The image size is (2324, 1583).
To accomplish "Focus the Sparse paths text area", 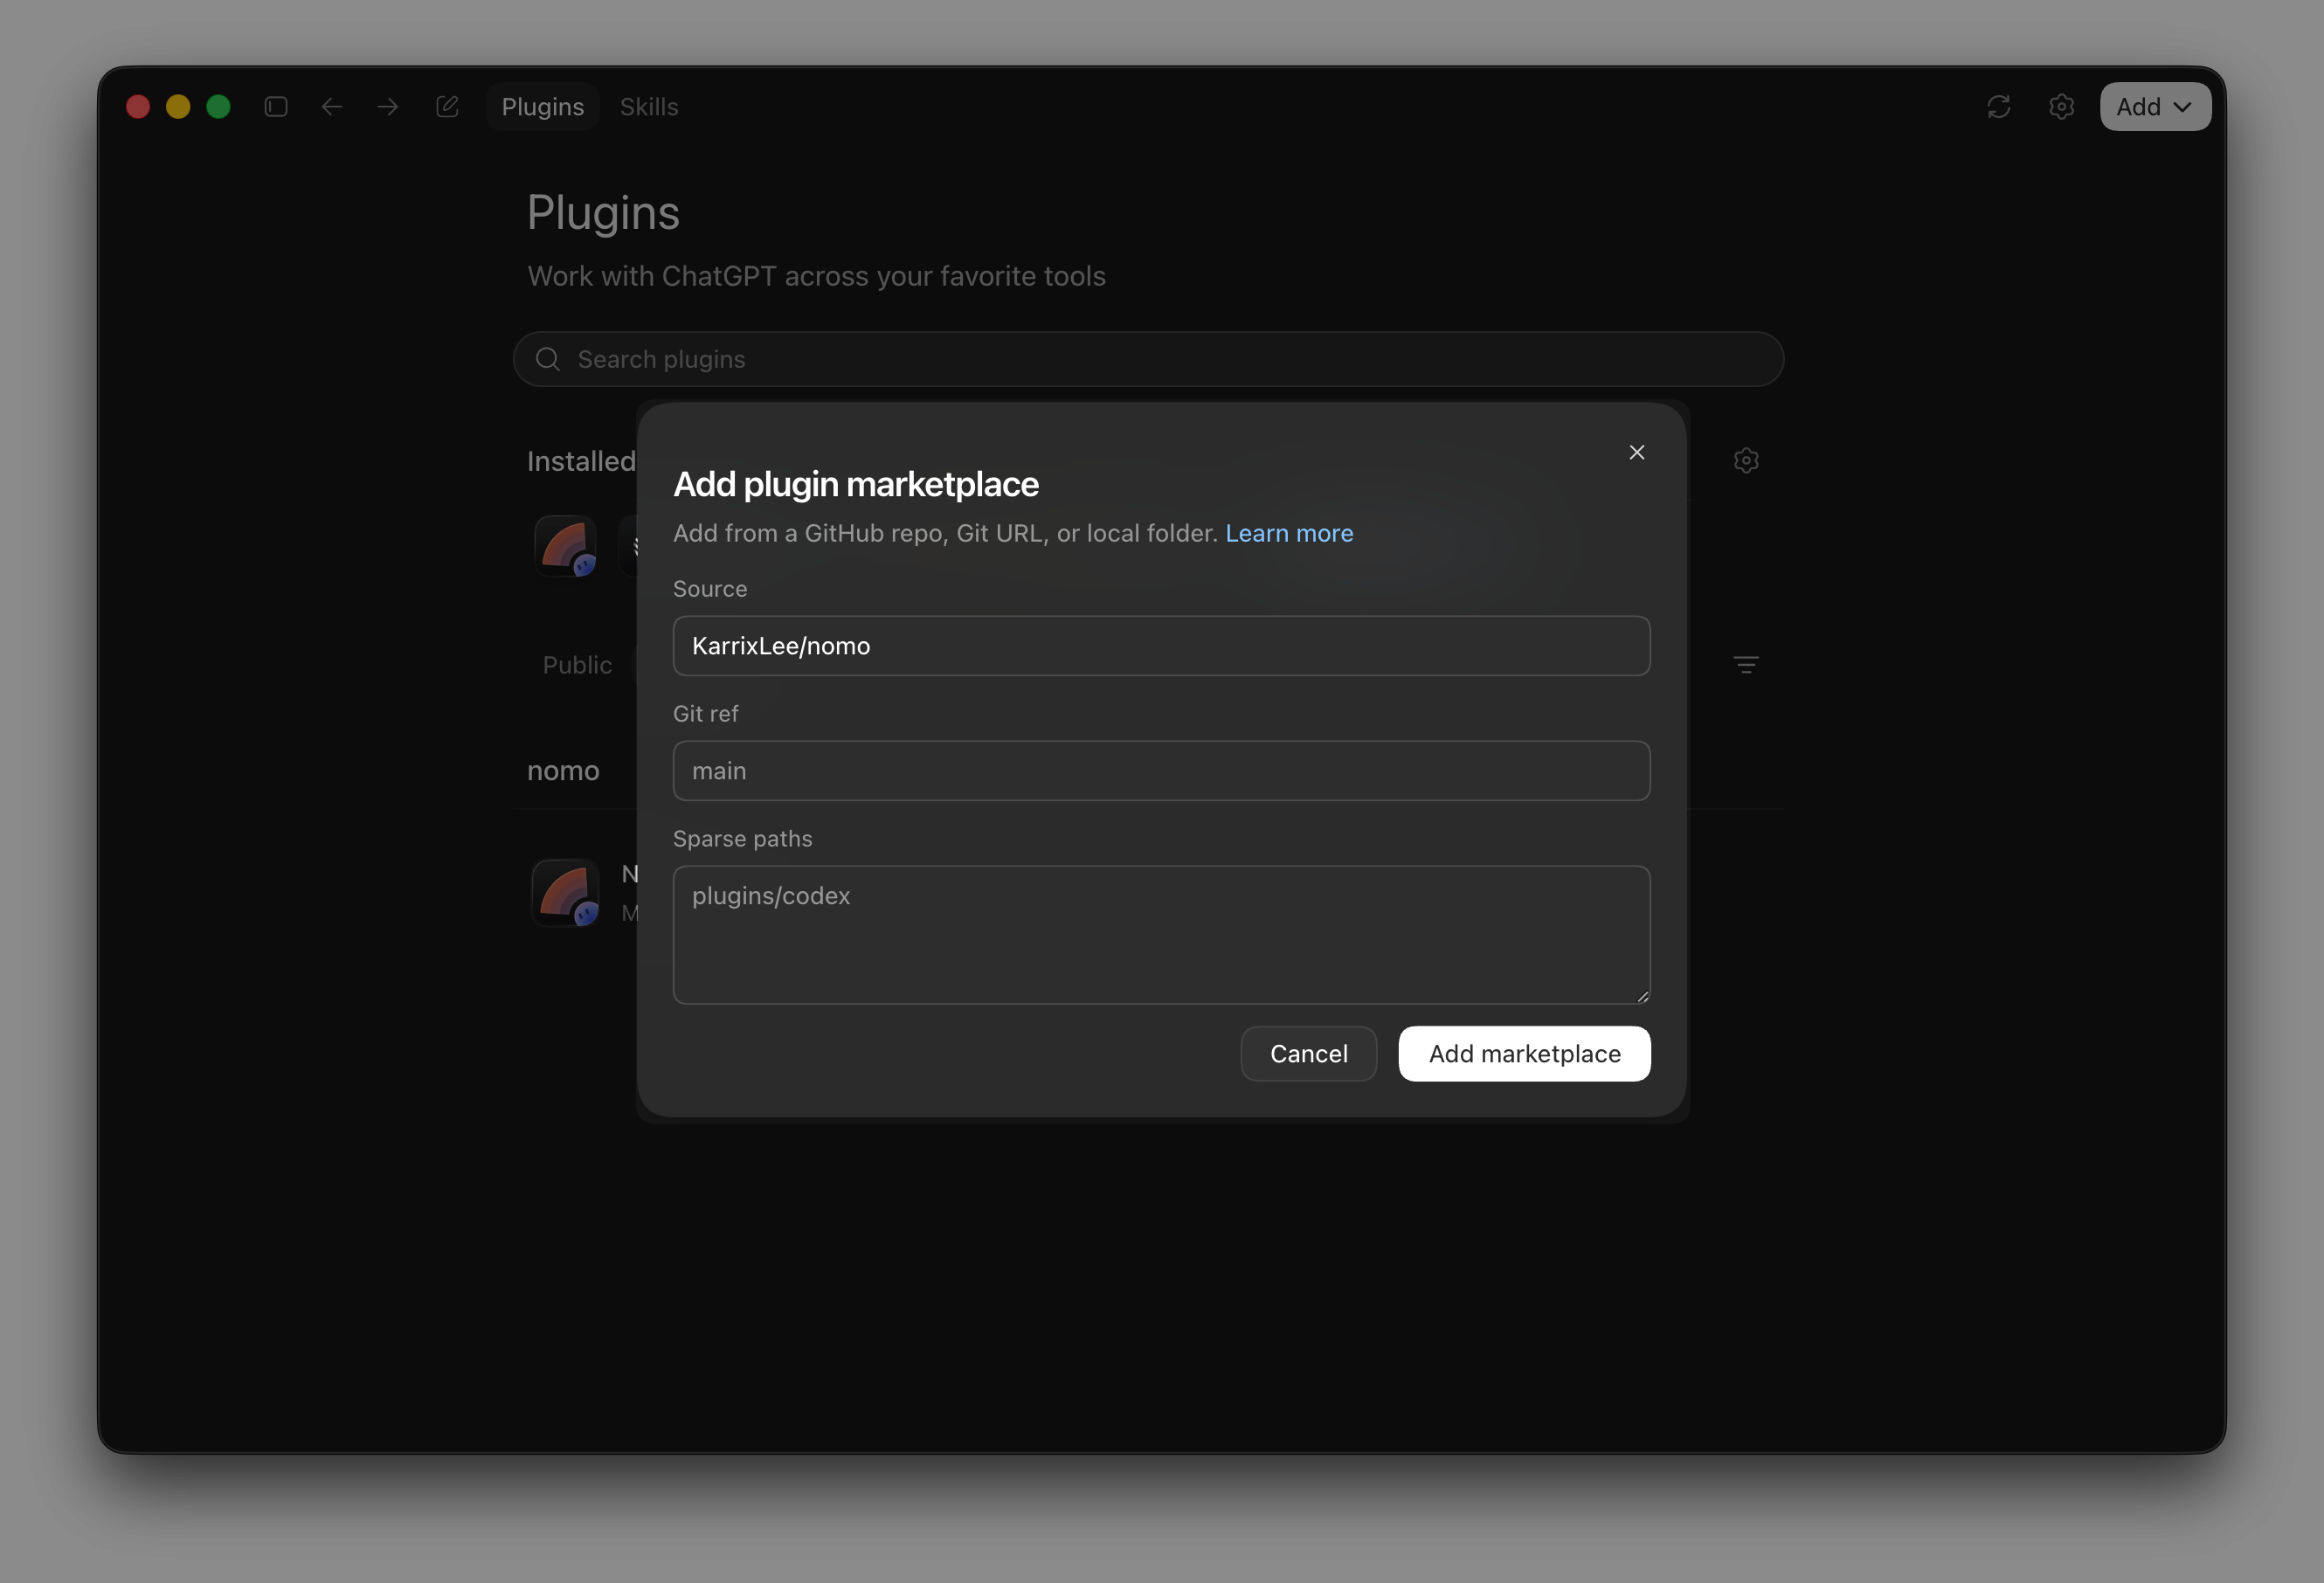I will pos(1161,935).
